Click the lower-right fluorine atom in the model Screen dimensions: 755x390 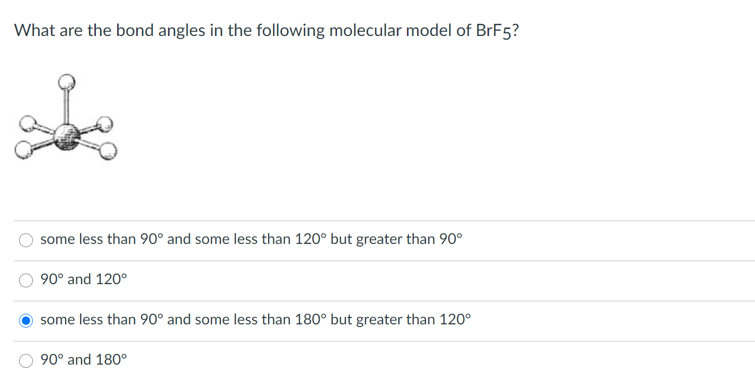pos(108,151)
